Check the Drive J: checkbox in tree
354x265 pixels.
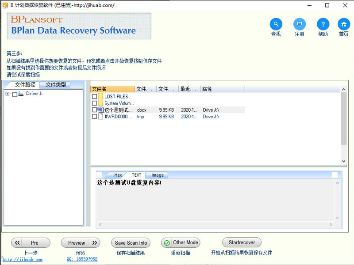15,94
